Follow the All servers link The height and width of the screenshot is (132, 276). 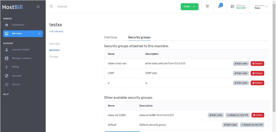point(56,31)
